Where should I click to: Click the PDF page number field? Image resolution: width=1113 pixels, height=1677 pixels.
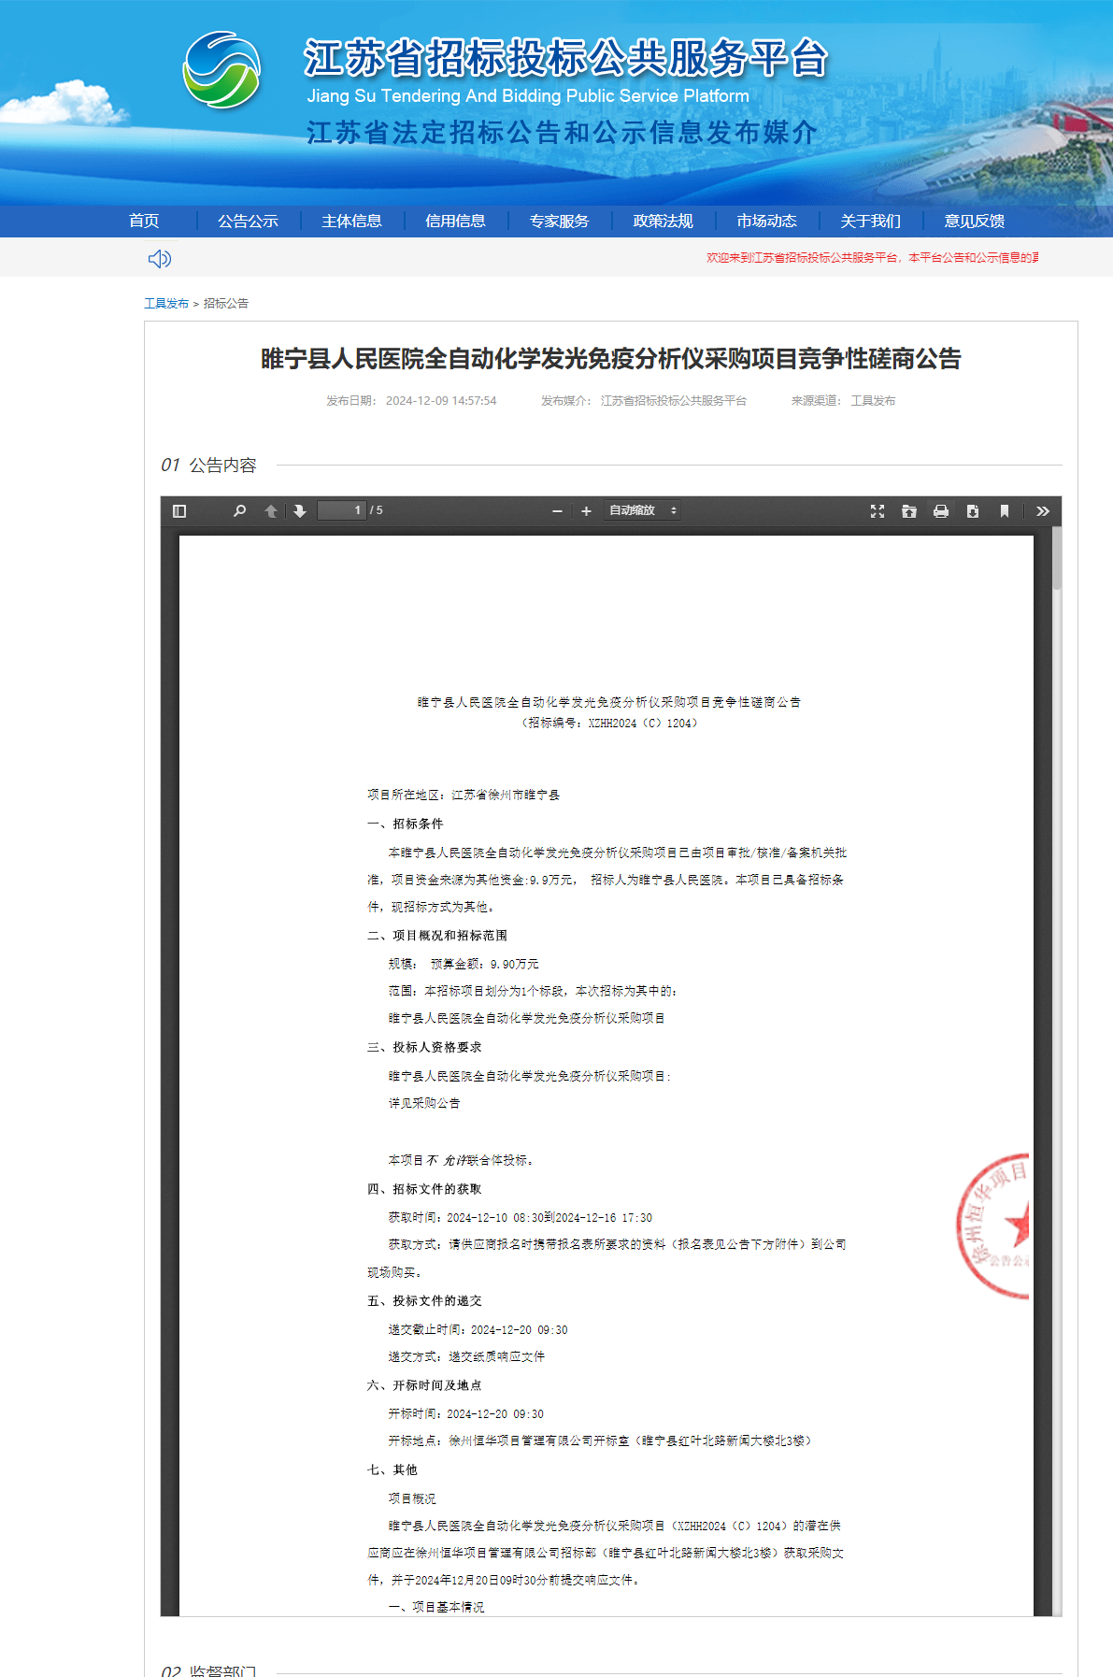tap(342, 510)
